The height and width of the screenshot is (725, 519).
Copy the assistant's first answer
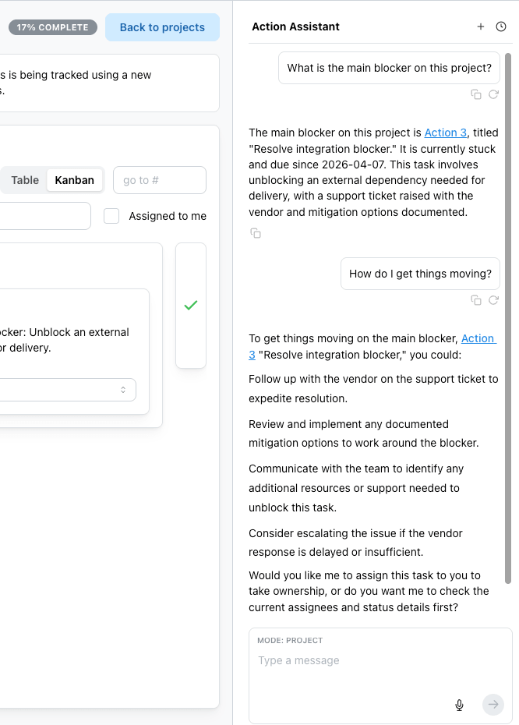coord(256,233)
